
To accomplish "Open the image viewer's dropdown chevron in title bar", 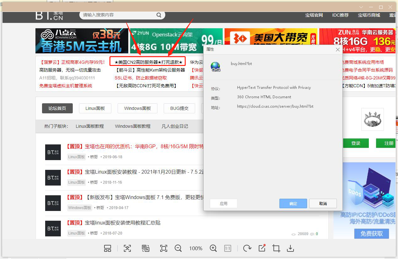I will (x=361, y=7).
